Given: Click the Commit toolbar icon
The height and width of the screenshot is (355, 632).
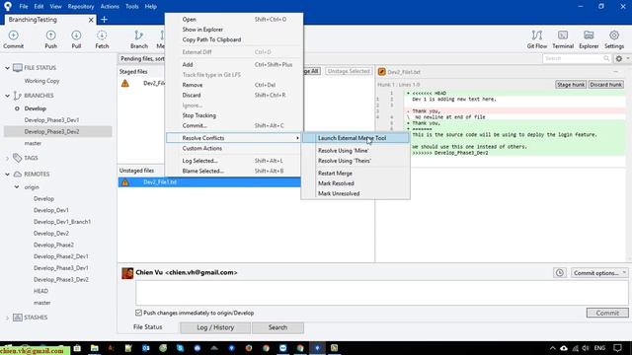Looking at the screenshot, I should 13,39.
